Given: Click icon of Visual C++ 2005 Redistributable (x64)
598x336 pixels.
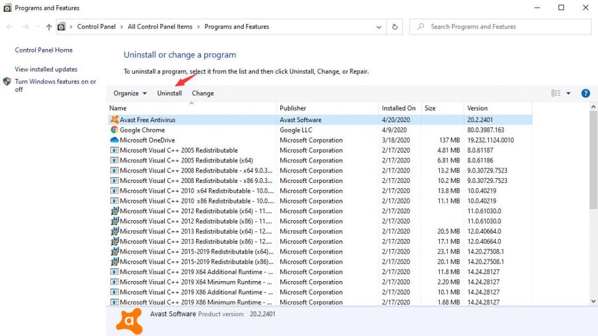Looking at the screenshot, I should [114, 160].
